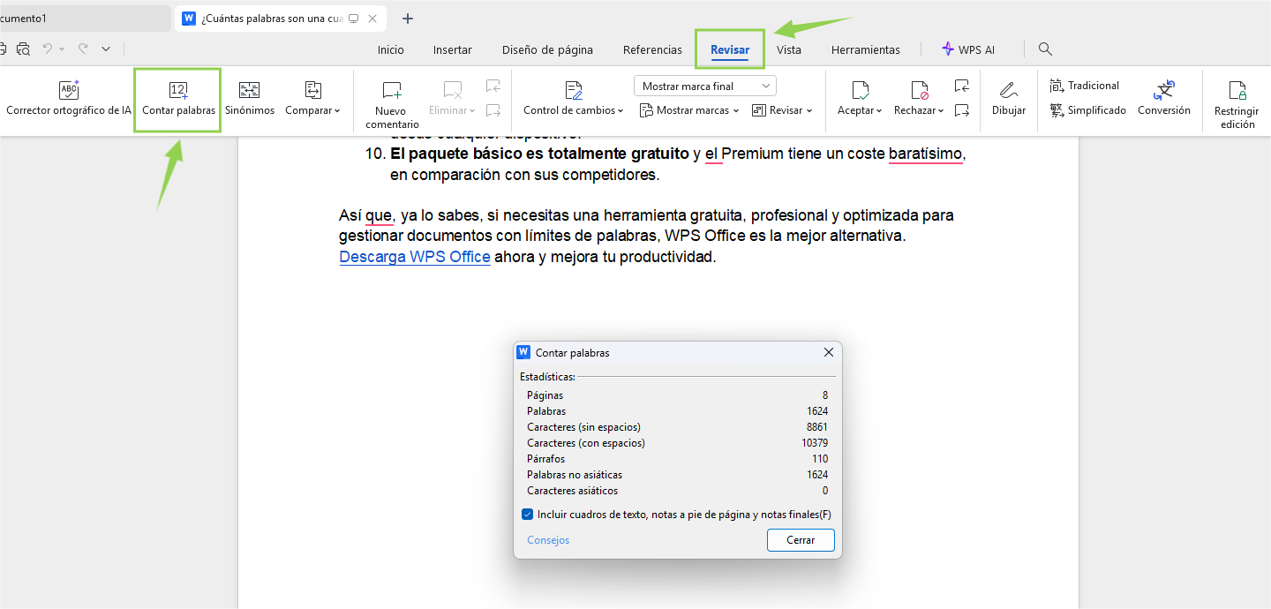
Task: Click the Caracteres asiáticos row
Action: tap(677, 491)
